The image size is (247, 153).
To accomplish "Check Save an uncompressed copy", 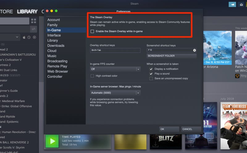I will (x=151, y=79).
